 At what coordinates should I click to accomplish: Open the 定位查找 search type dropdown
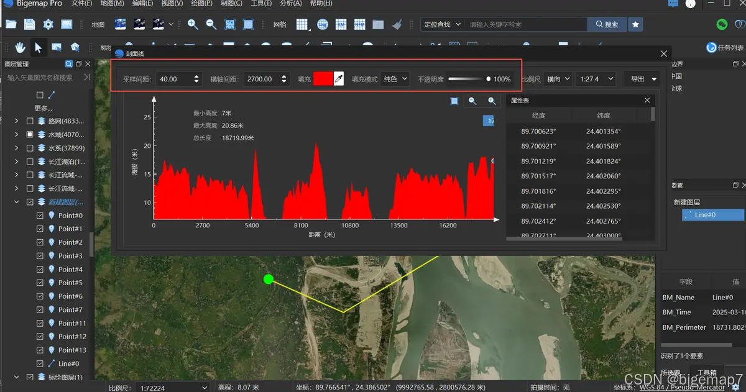pos(441,24)
